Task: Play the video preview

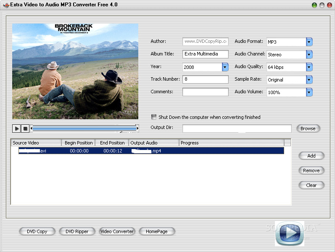Action: [16, 129]
